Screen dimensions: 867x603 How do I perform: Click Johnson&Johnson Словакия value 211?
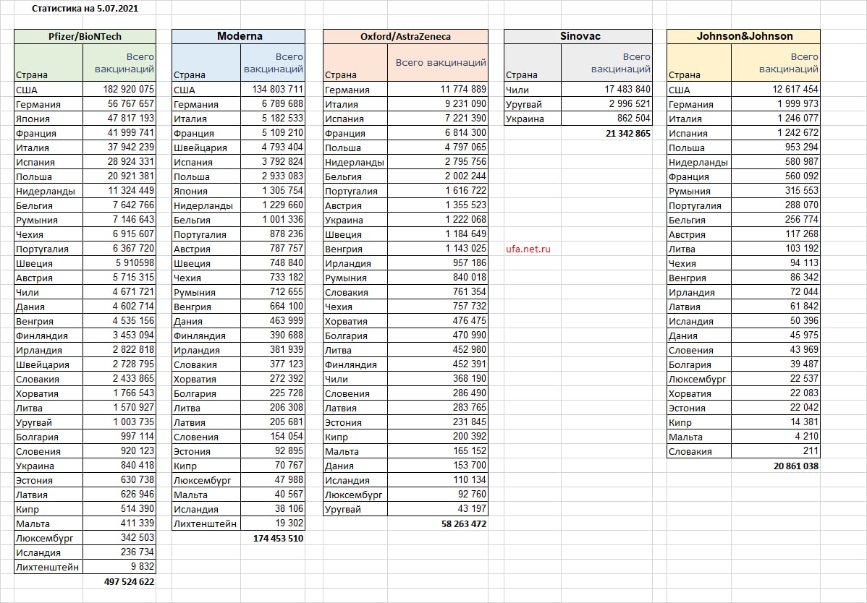coord(776,451)
